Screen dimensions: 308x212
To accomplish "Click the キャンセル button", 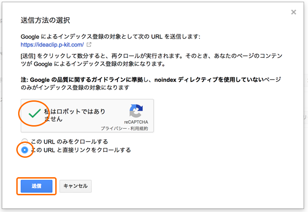I will click(76, 186).
